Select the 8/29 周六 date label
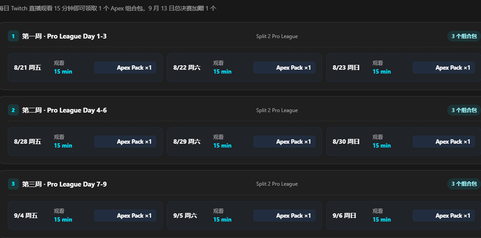This screenshot has width=481, height=238. (x=187, y=142)
